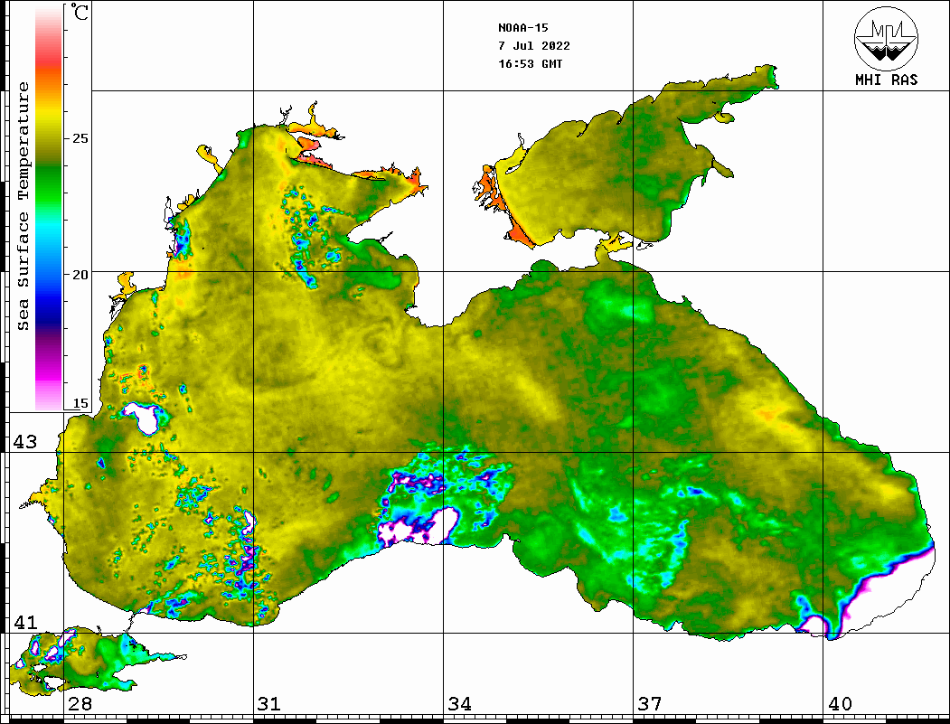Click the '16:53 GMT' time text
Image resolution: width=950 pixels, height=724 pixels.
tap(530, 63)
